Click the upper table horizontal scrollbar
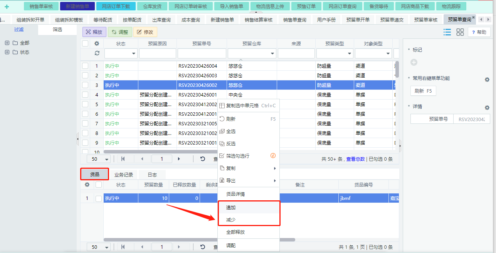 point(160,151)
